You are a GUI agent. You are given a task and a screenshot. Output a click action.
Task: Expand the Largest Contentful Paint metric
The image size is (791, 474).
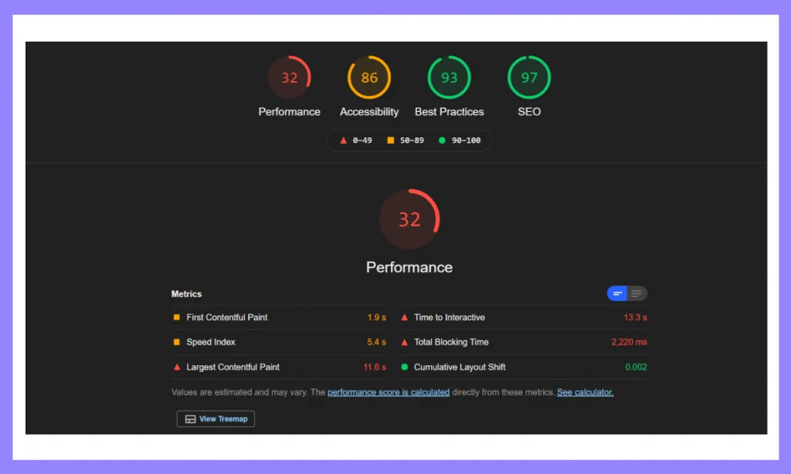(x=279, y=367)
